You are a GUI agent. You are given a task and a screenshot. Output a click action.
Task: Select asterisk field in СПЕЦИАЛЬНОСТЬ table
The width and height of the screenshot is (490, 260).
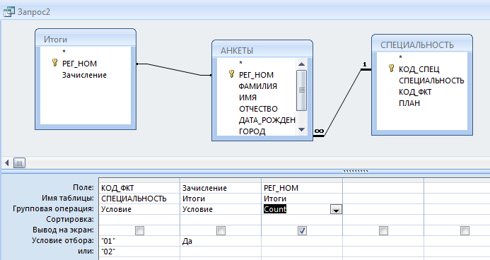click(400, 57)
